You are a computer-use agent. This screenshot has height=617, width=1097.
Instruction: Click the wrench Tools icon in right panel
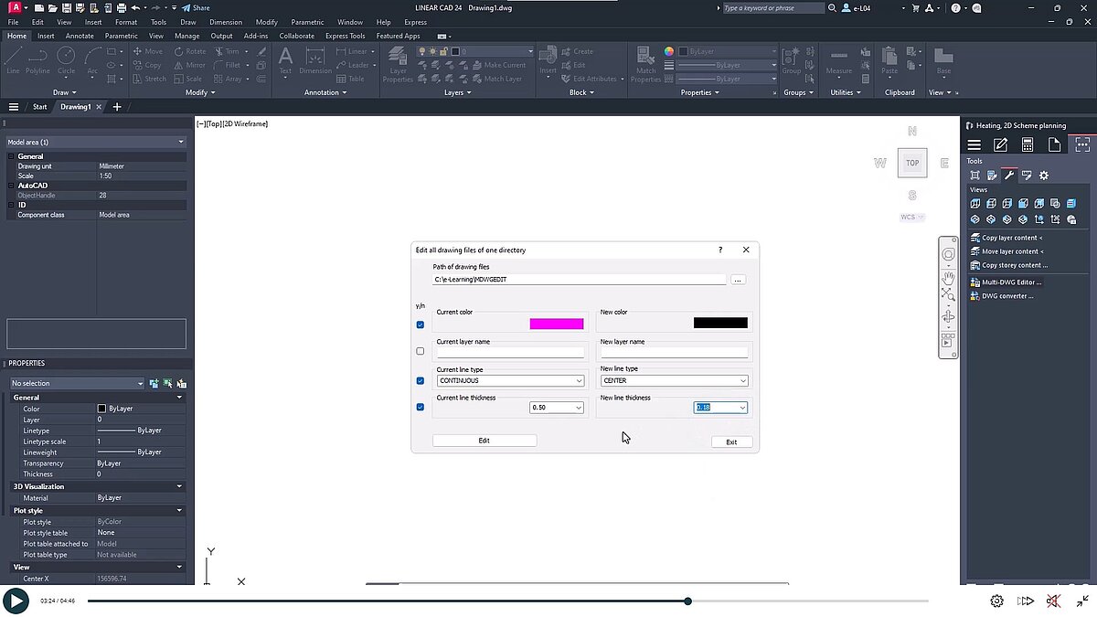coord(1009,175)
